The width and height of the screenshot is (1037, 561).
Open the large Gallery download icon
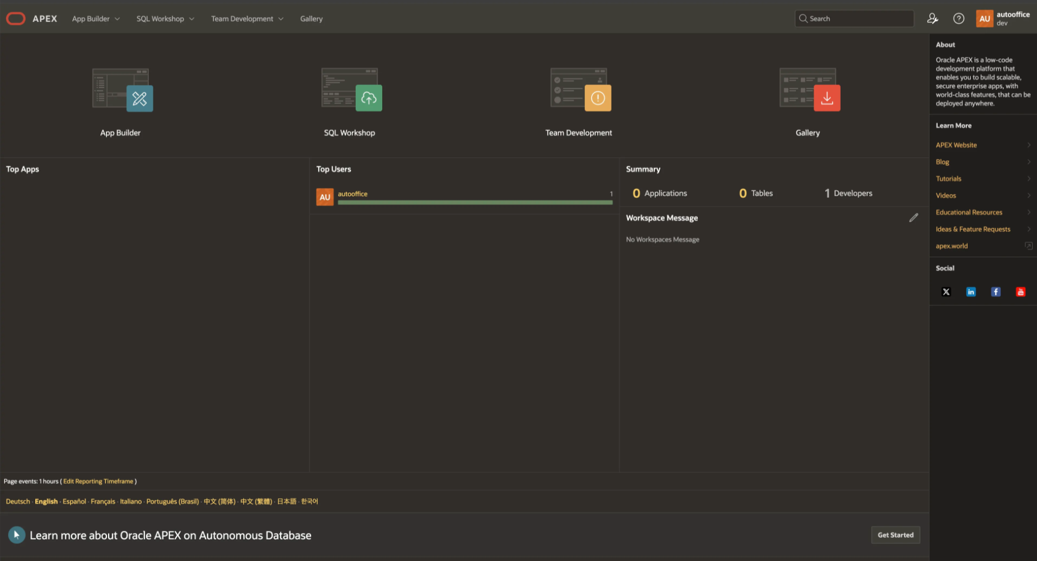[810, 90]
